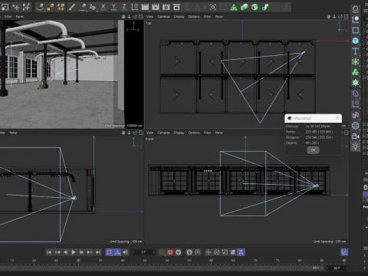
Task: Toggle highlighted point-level animation recording
Action: click(x=241, y=252)
